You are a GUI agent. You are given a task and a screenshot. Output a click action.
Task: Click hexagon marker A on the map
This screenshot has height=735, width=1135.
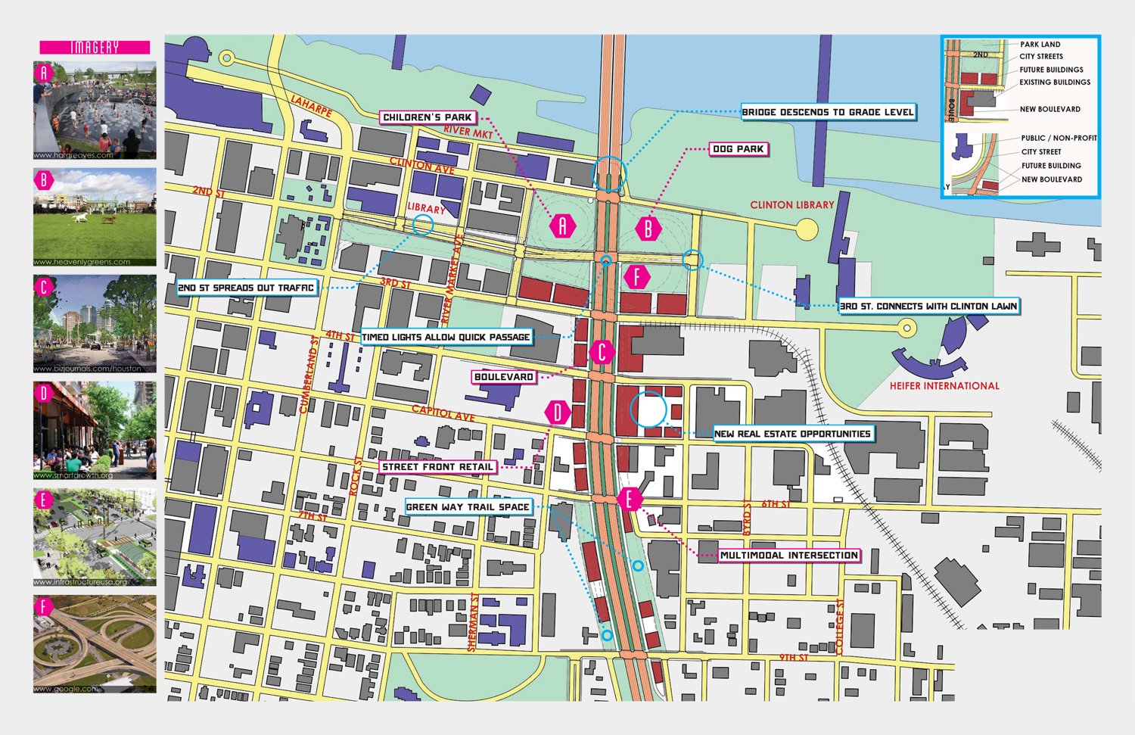pyautogui.click(x=562, y=226)
